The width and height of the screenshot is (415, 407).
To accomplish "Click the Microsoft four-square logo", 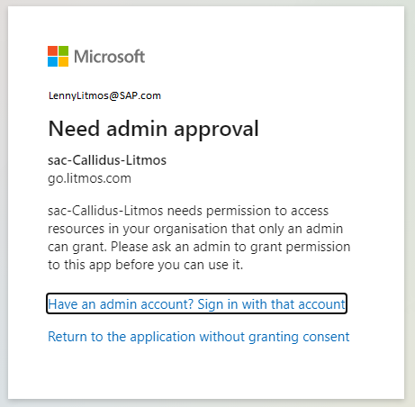I will click(58, 56).
